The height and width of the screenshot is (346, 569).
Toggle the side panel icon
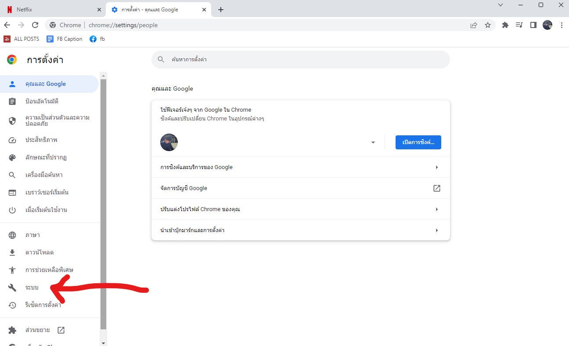(x=533, y=25)
